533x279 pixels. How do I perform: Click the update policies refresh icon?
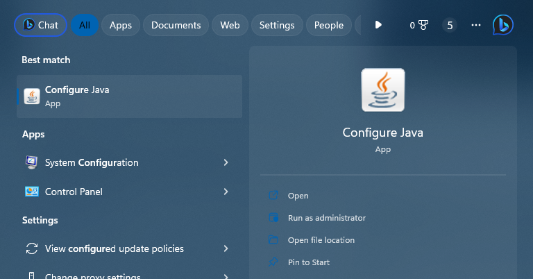click(x=32, y=248)
